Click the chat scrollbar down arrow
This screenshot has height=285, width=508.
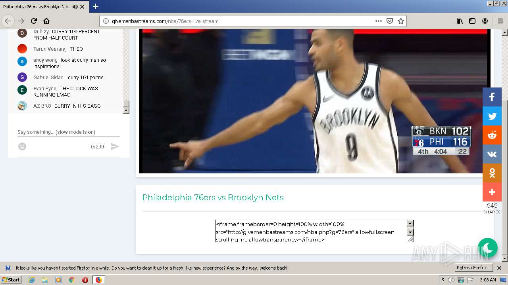click(126, 110)
